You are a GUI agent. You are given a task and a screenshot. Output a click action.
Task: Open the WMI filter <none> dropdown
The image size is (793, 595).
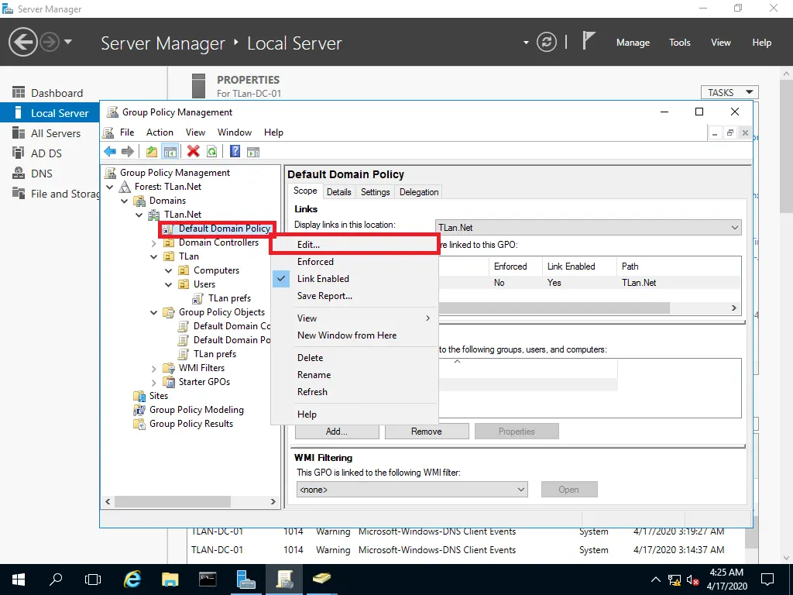(412, 490)
